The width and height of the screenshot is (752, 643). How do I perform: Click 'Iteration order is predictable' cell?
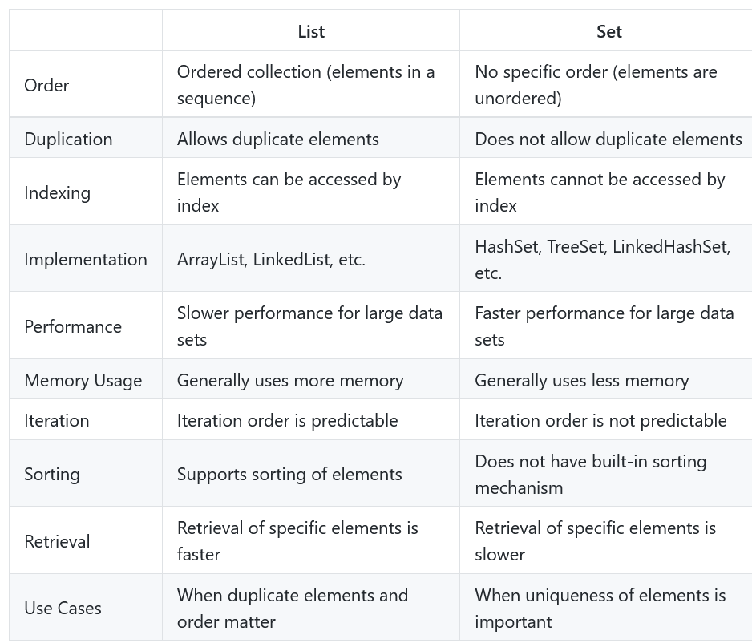287,420
